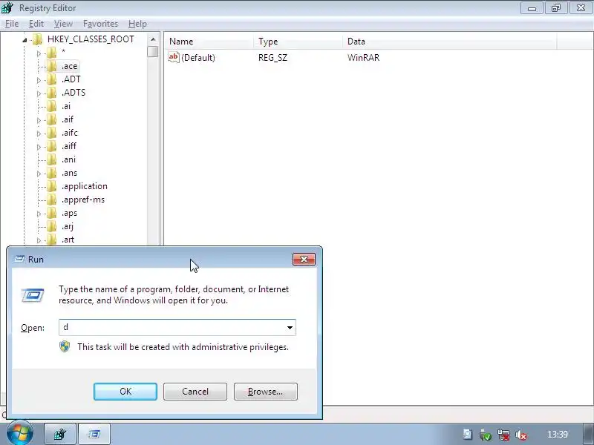
Task: Open the Edit menu
Action: coord(36,24)
